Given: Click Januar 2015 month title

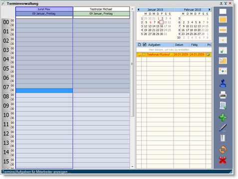Looking at the screenshot, I should coord(155,9).
